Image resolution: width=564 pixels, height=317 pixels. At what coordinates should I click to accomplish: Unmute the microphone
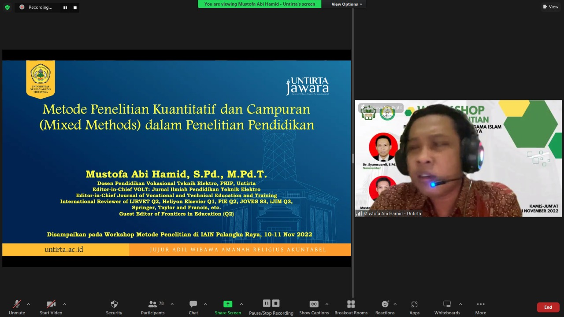click(17, 307)
